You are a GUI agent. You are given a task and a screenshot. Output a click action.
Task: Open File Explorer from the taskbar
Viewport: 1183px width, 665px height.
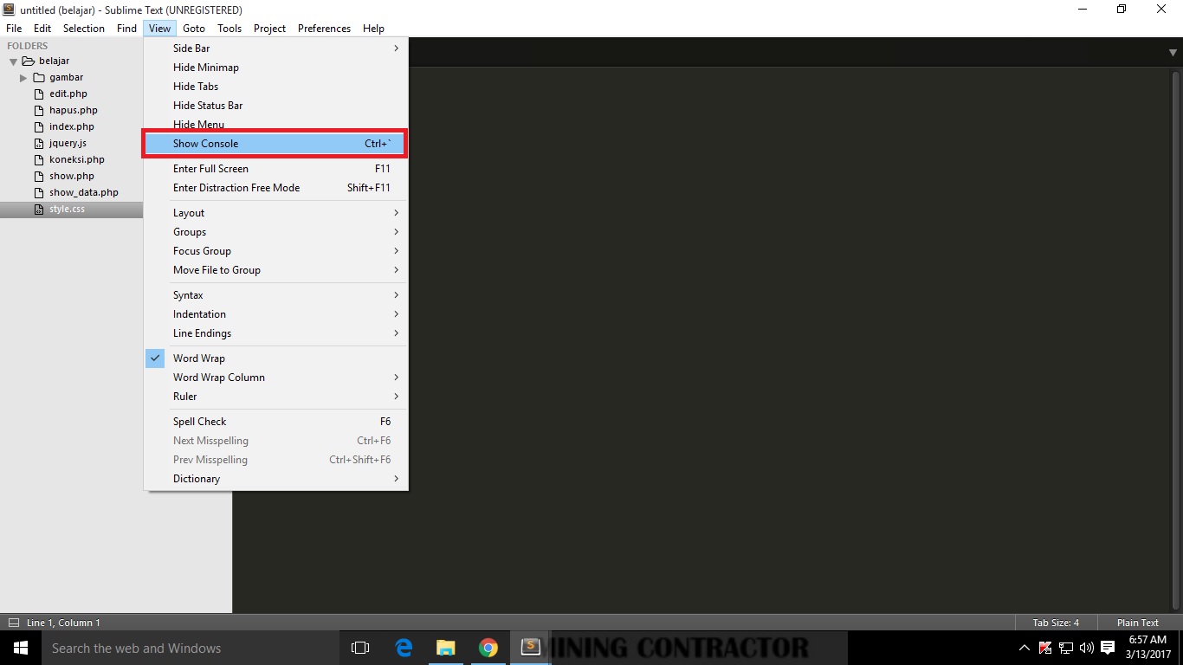pos(446,647)
